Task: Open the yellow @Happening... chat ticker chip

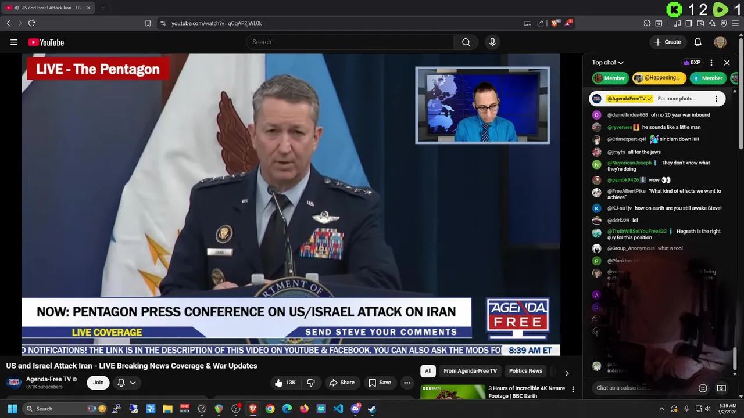Action: (x=659, y=78)
